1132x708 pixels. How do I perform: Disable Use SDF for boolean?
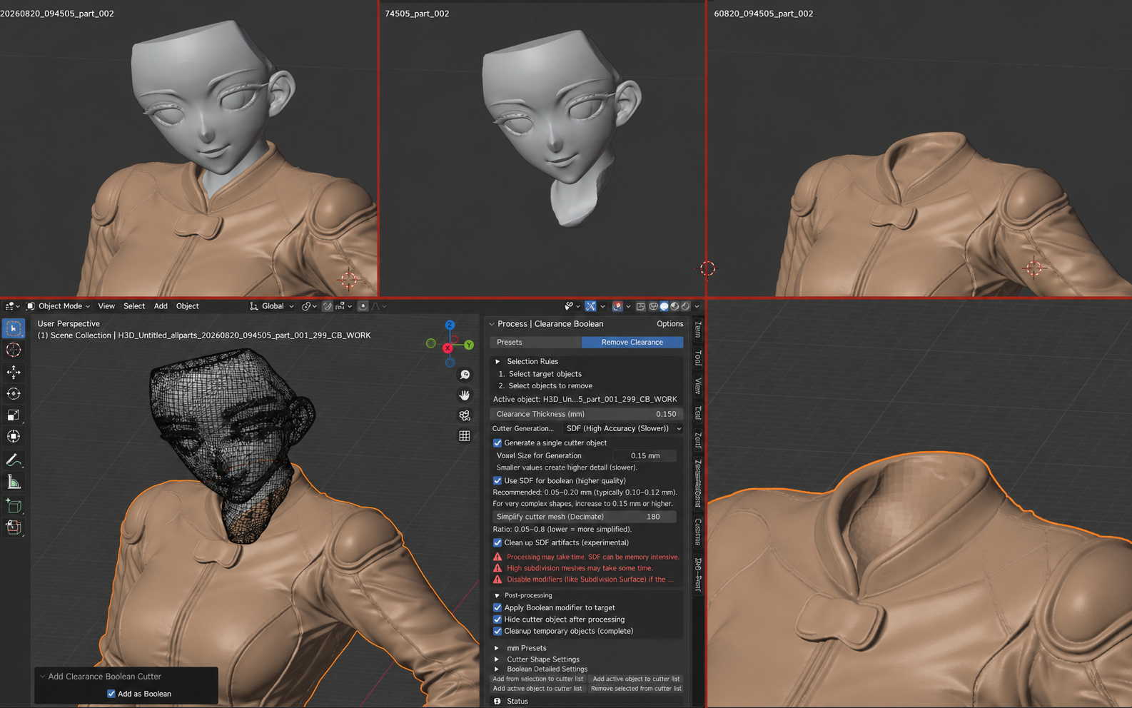click(497, 481)
